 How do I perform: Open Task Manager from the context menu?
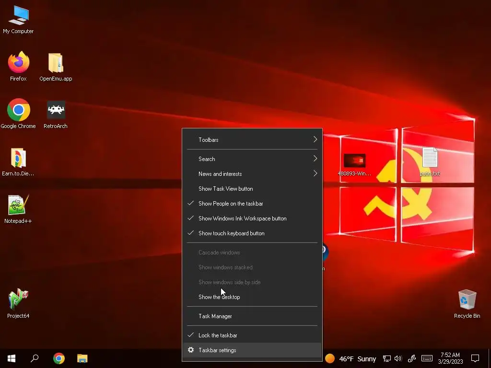[x=252, y=316]
